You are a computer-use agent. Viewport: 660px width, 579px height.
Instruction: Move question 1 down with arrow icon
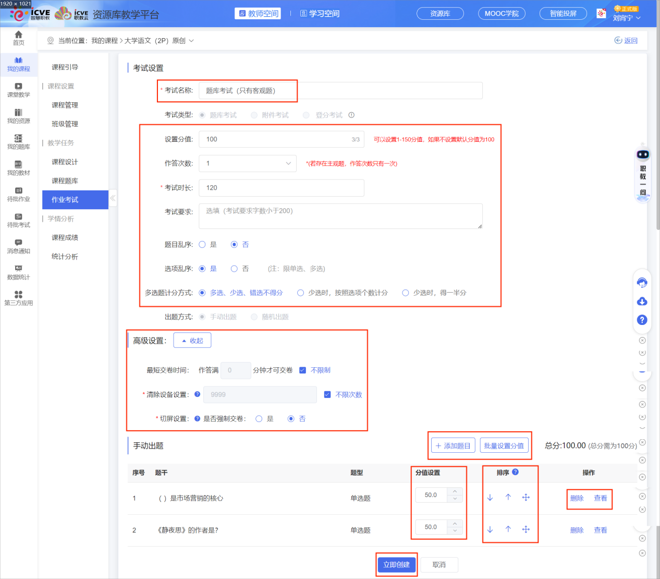pyautogui.click(x=490, y=498)
